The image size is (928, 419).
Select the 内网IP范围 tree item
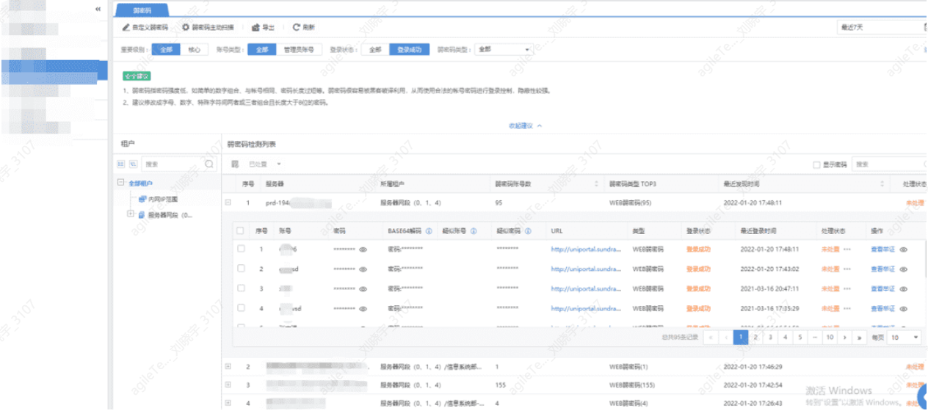tap(163, 199)
